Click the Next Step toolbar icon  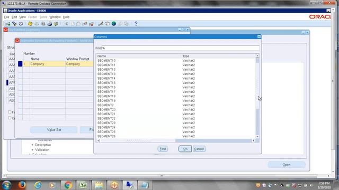coord(37,24)
